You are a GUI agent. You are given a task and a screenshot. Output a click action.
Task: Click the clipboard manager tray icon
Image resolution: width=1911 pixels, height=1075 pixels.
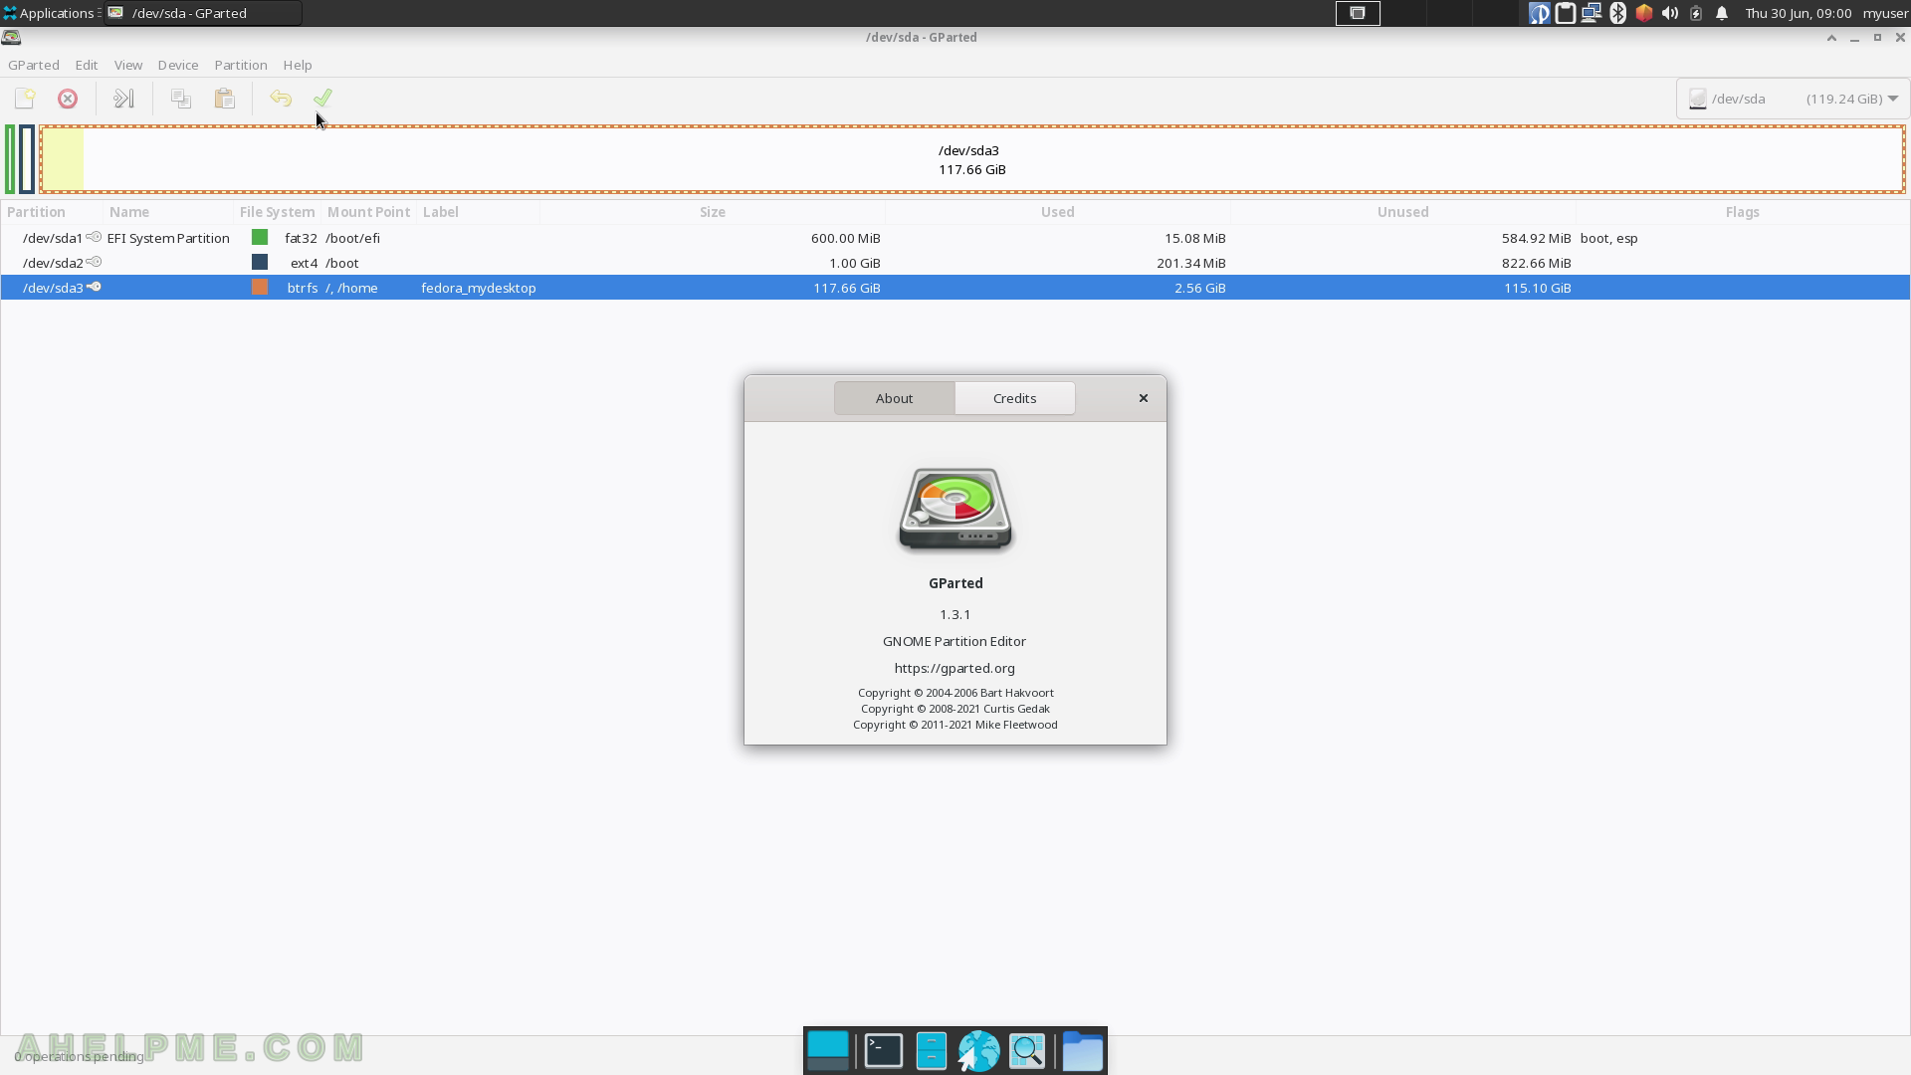pyautogui.click(x=1565, y=13)
